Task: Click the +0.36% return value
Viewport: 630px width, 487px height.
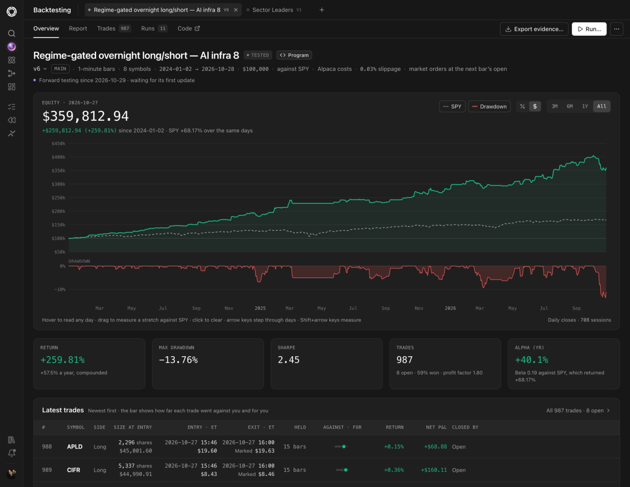Action: (394, 470)
